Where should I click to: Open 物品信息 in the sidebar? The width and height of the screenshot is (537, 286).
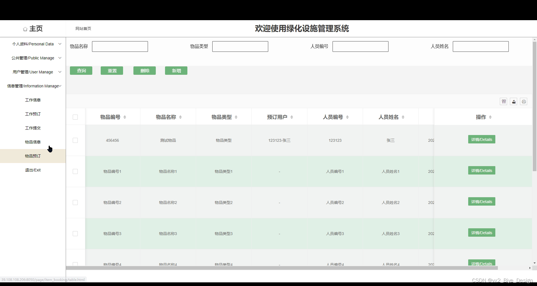coord(33,142)
